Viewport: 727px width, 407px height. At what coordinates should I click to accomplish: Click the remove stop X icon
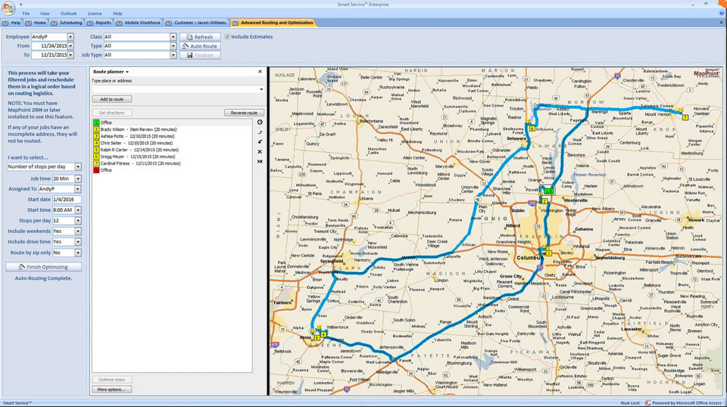pos(260,152)
